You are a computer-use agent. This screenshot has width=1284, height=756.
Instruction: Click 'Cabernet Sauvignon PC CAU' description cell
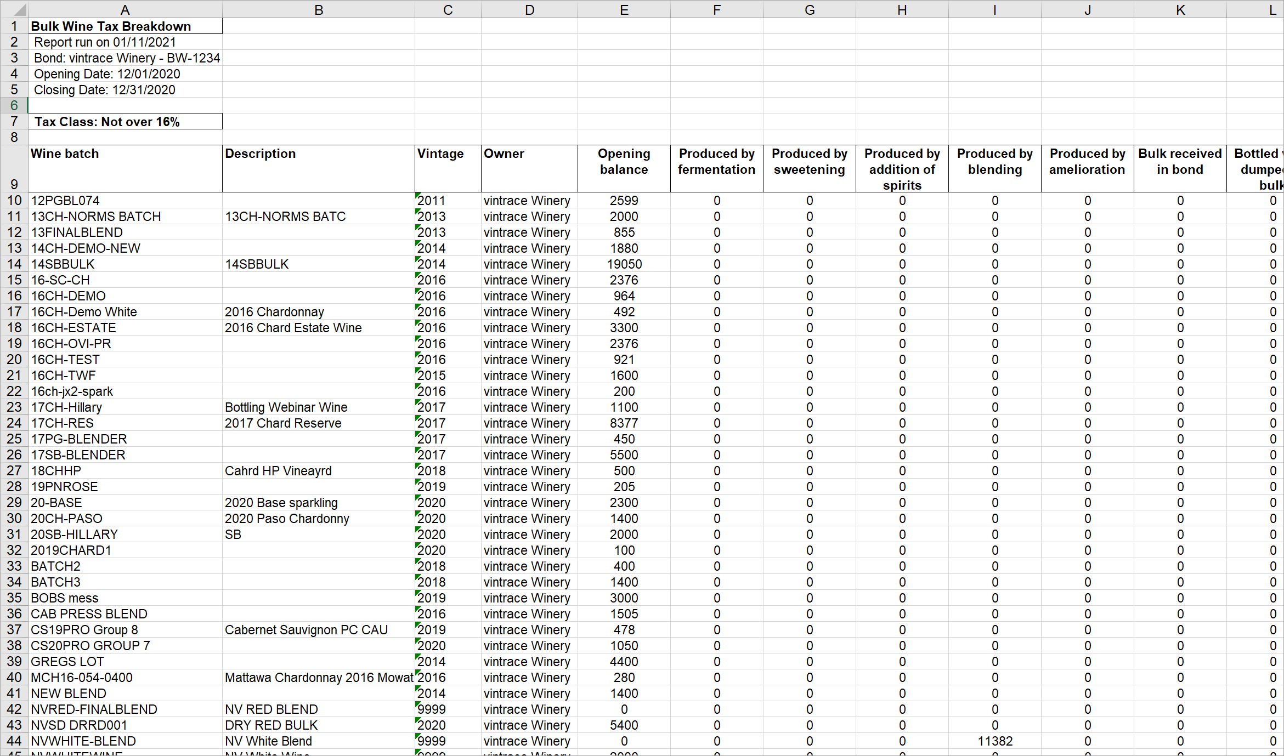(319, 630)
